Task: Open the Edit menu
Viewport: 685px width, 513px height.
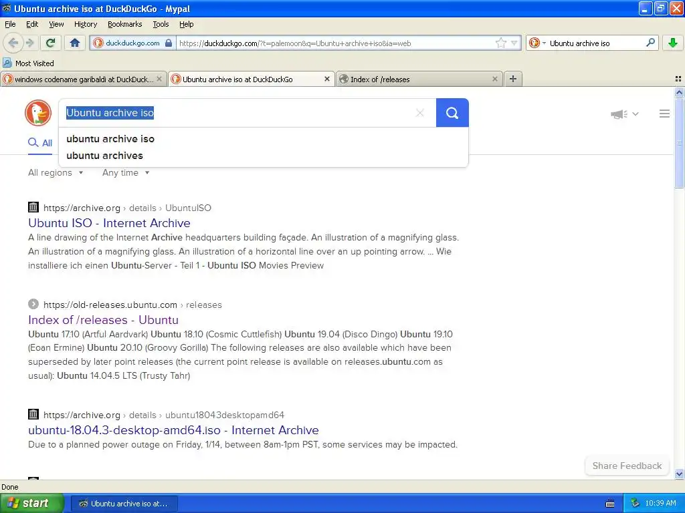Action: click(32, 24)
